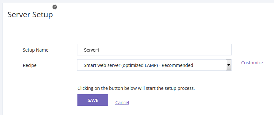The image size is (274, 115).
Task: Open the Customize link beside Recipe
Action: click(252, 62)
